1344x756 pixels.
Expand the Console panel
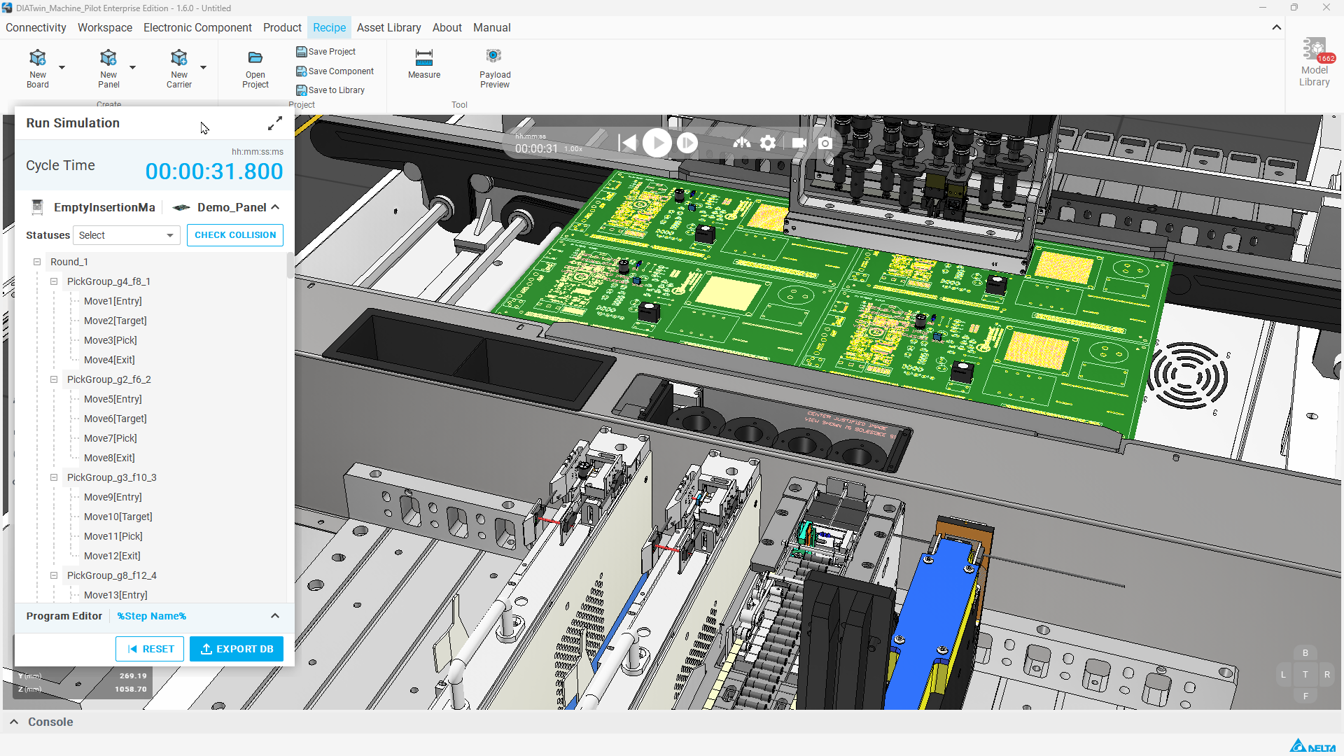(14, 722)
